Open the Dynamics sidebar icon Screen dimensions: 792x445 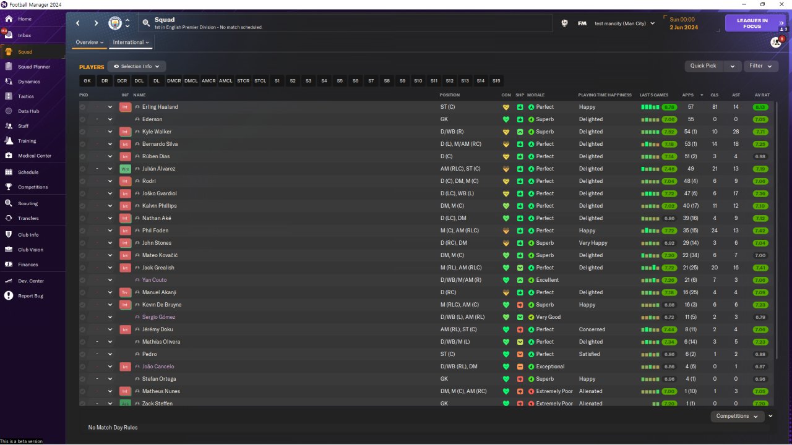(9, 82)
